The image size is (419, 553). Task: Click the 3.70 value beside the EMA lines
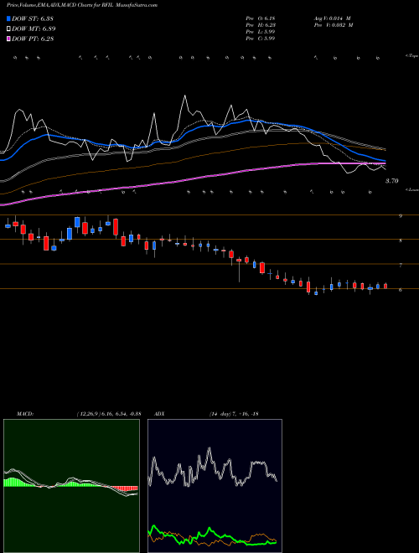tap(391, 181)
